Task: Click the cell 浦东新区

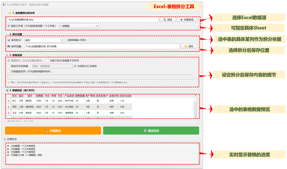Action: (x=30, y=107)
